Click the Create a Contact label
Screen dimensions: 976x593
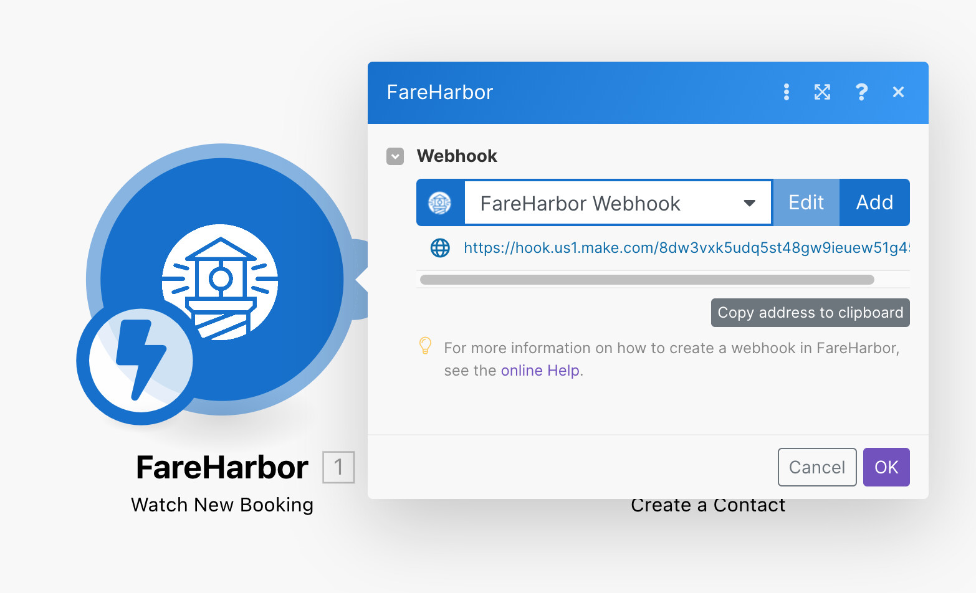tap(708, 506)
